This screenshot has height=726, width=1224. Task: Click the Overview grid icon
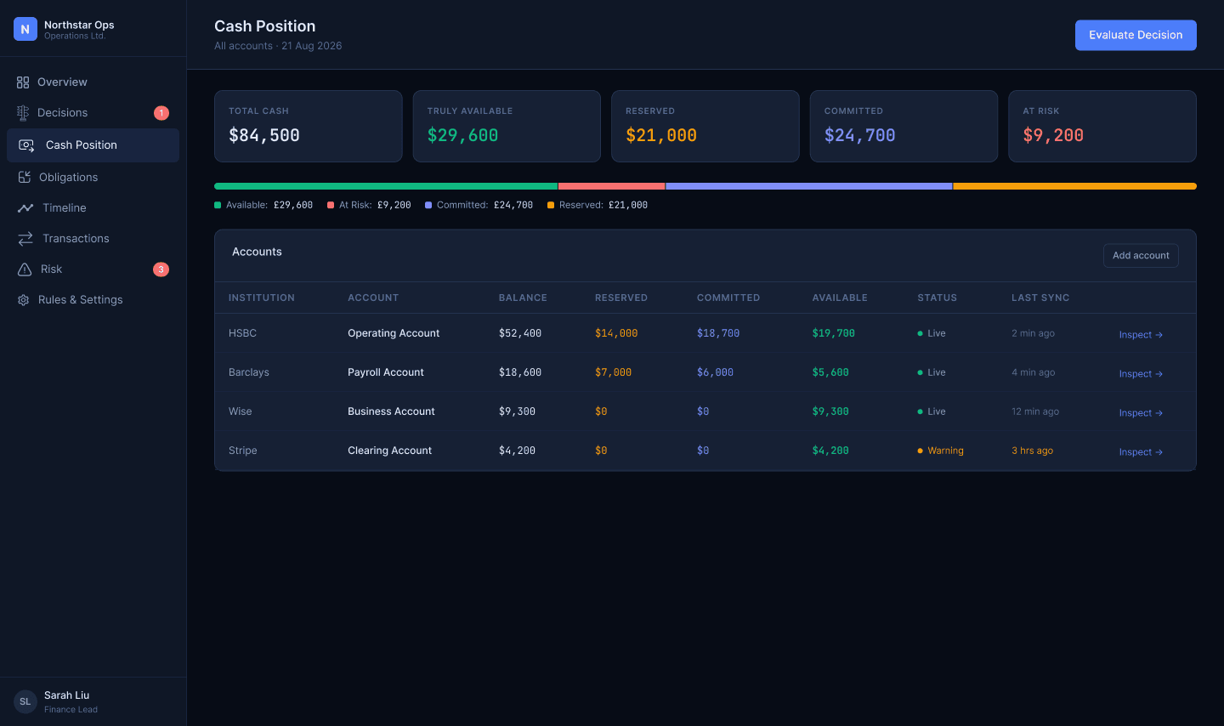(23, 82)
